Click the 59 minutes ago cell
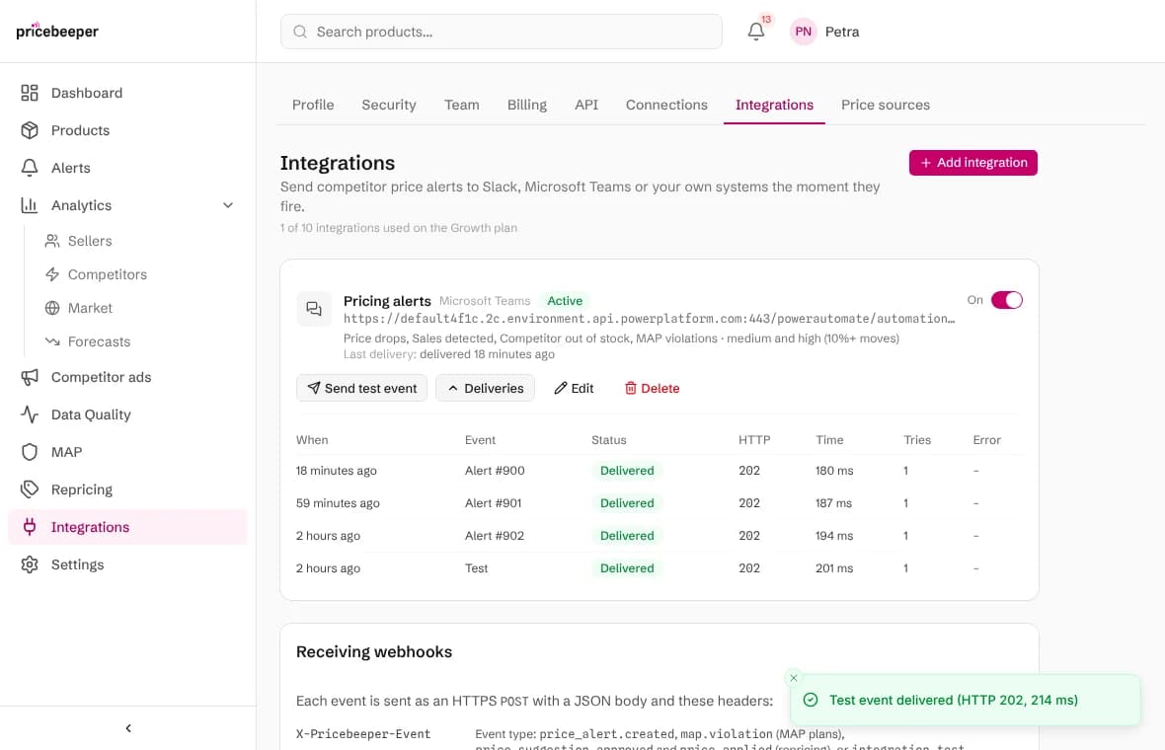The height and width of the screenshot is (750, 1165). pos(338,502)
